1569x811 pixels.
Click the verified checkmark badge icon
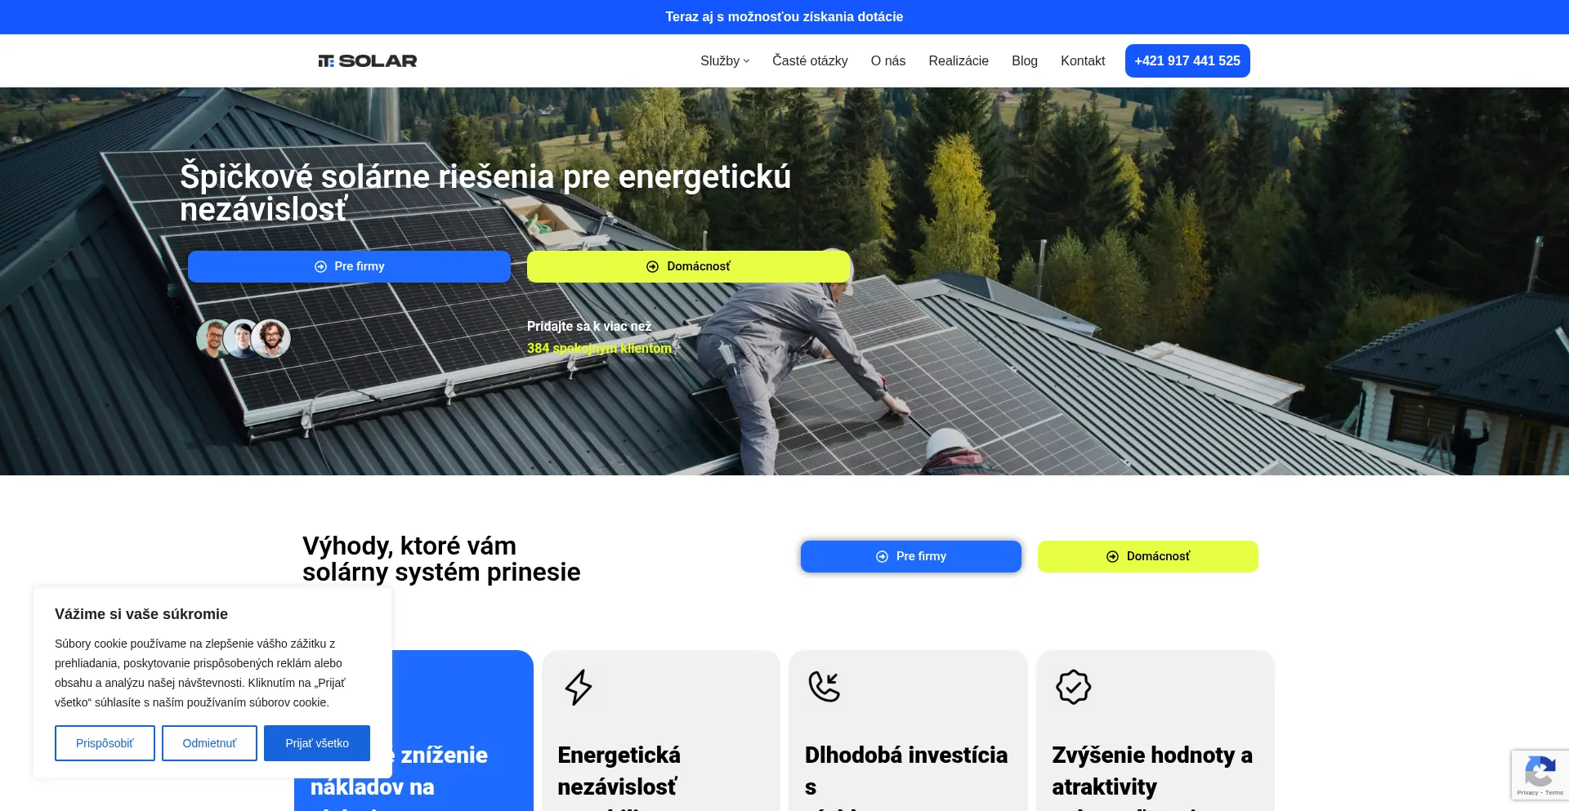coord(1073,687)
